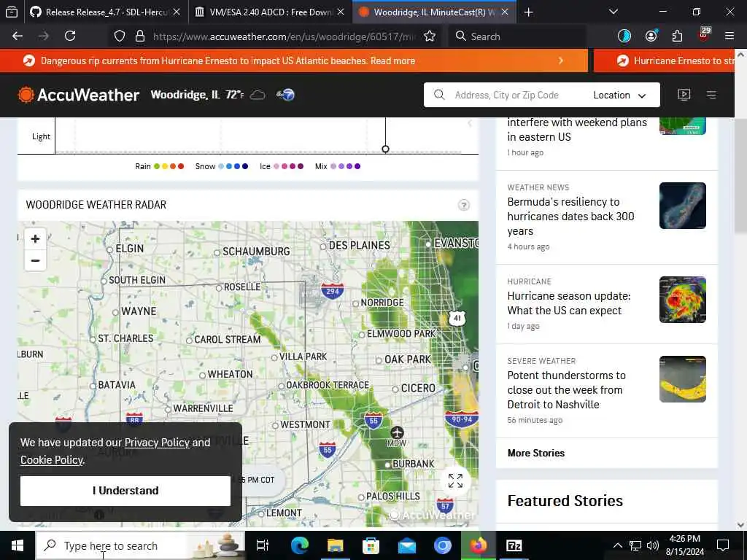747x560 pixels.
Task: Open Potent thunderstorms Detroit to Nashville article
Action: pyautogui.click(x=566, y=390)
